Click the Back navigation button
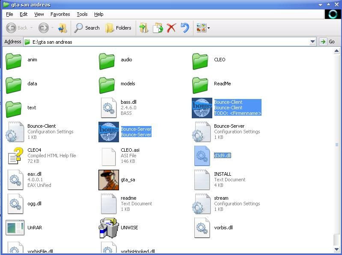The width and height of the screenshot is (342, 255). pyautogui.click(x=17, y=28)
